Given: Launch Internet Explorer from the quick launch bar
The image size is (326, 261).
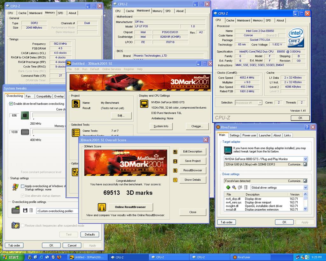Looking at the screenshot, I should tap(41, 257).
